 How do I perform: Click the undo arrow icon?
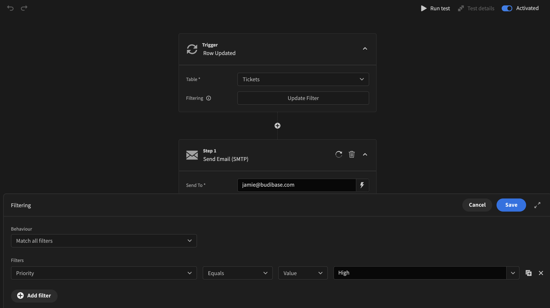10,8
